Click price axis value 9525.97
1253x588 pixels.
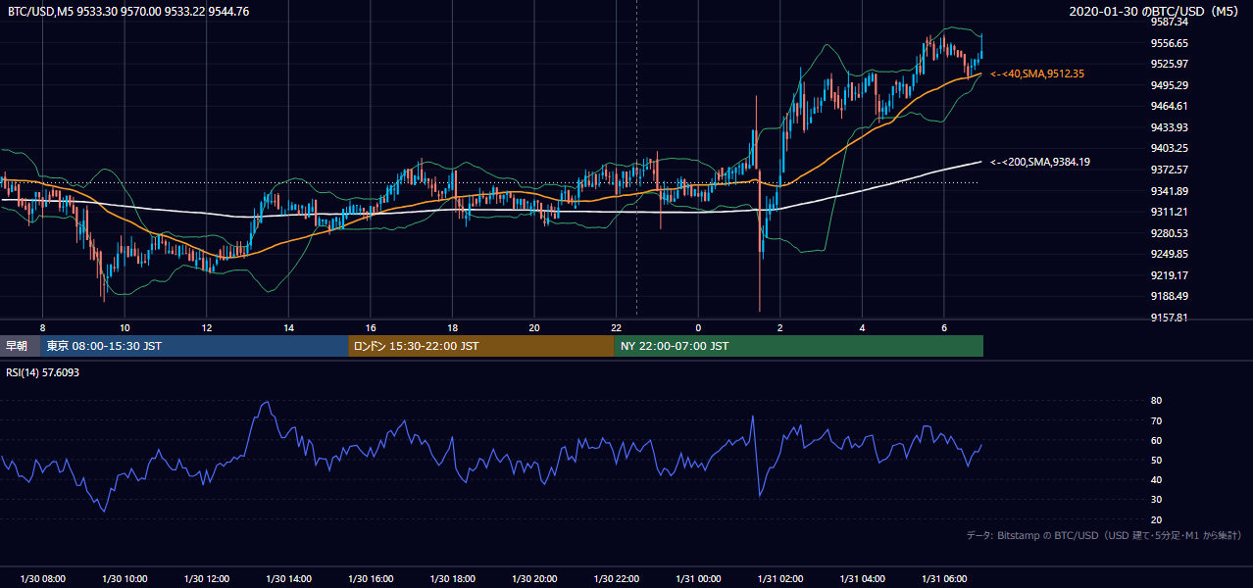1170,64
